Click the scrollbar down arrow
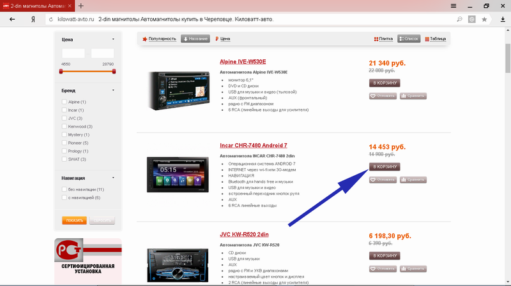The image size is (511, 286). tap(508, 282)
